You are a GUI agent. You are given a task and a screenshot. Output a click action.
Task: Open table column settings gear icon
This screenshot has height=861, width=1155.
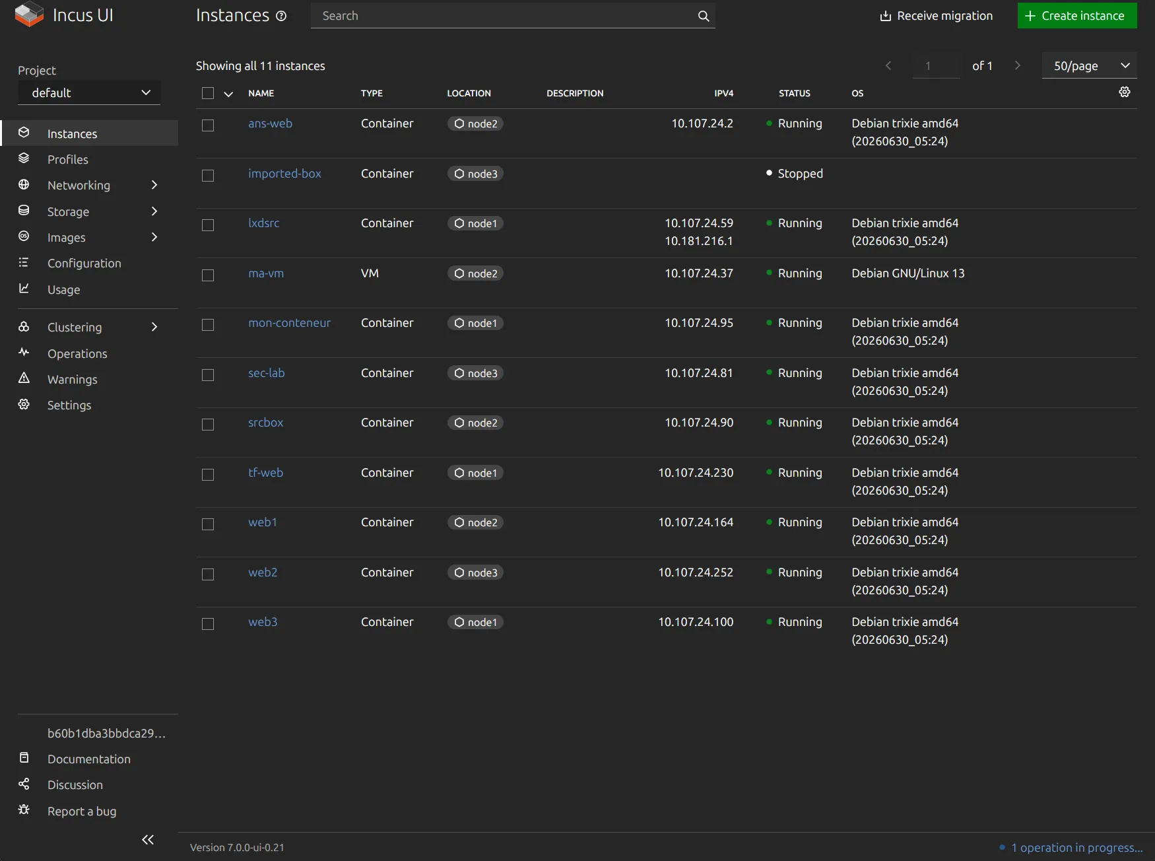click(x=1125, y=92)
